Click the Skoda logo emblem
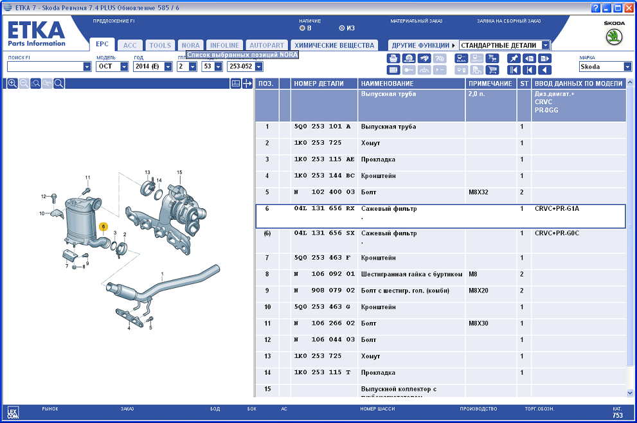This screenshot has width=637, height=423. click(615, 37)
